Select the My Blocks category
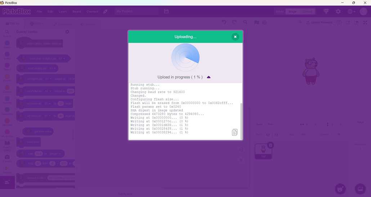This screenshot has width=371, height=197. [7, 133]
